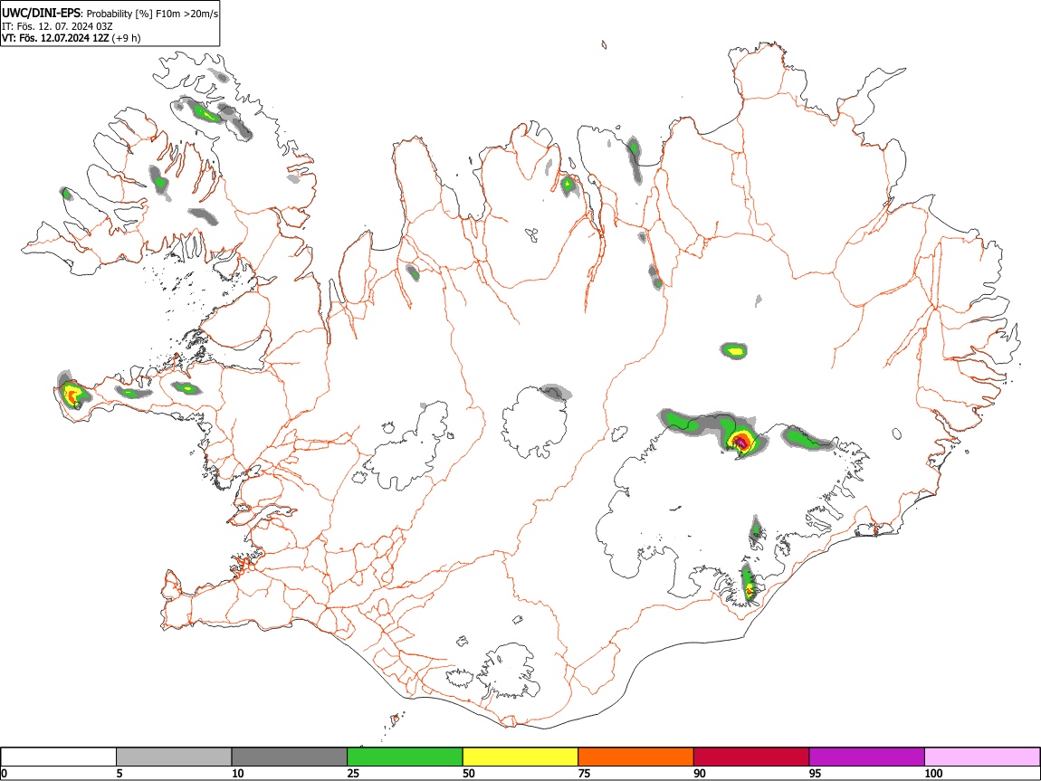
Task: Click the Probability [%] F10m >20m/s label
Action: tap(153, 14)
